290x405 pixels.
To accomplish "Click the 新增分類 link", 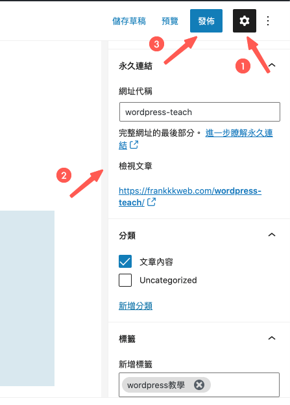I will (x=136, y=306).
